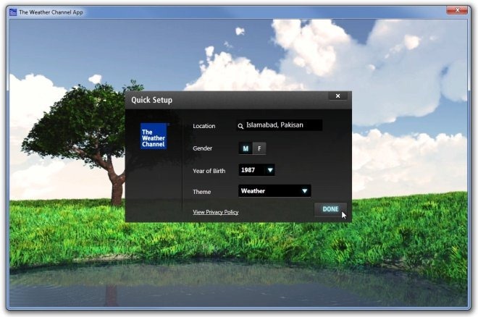This screenshot has width=478, height=317.
Task: Click the Year of Birth label
Action: pos(209,171)
